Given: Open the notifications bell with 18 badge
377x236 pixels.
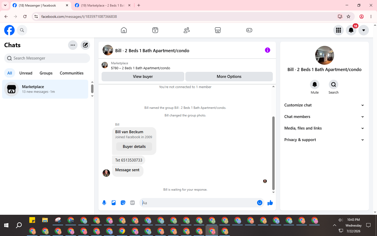Looking at the screenshot, I should pyautogui.click(x=351, y=30).
